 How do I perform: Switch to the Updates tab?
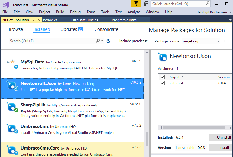point(72,29)
